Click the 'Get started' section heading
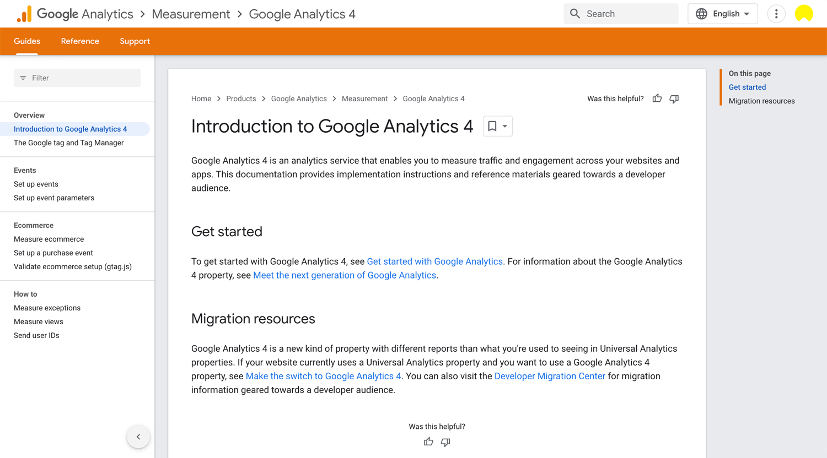 [227, 231]
